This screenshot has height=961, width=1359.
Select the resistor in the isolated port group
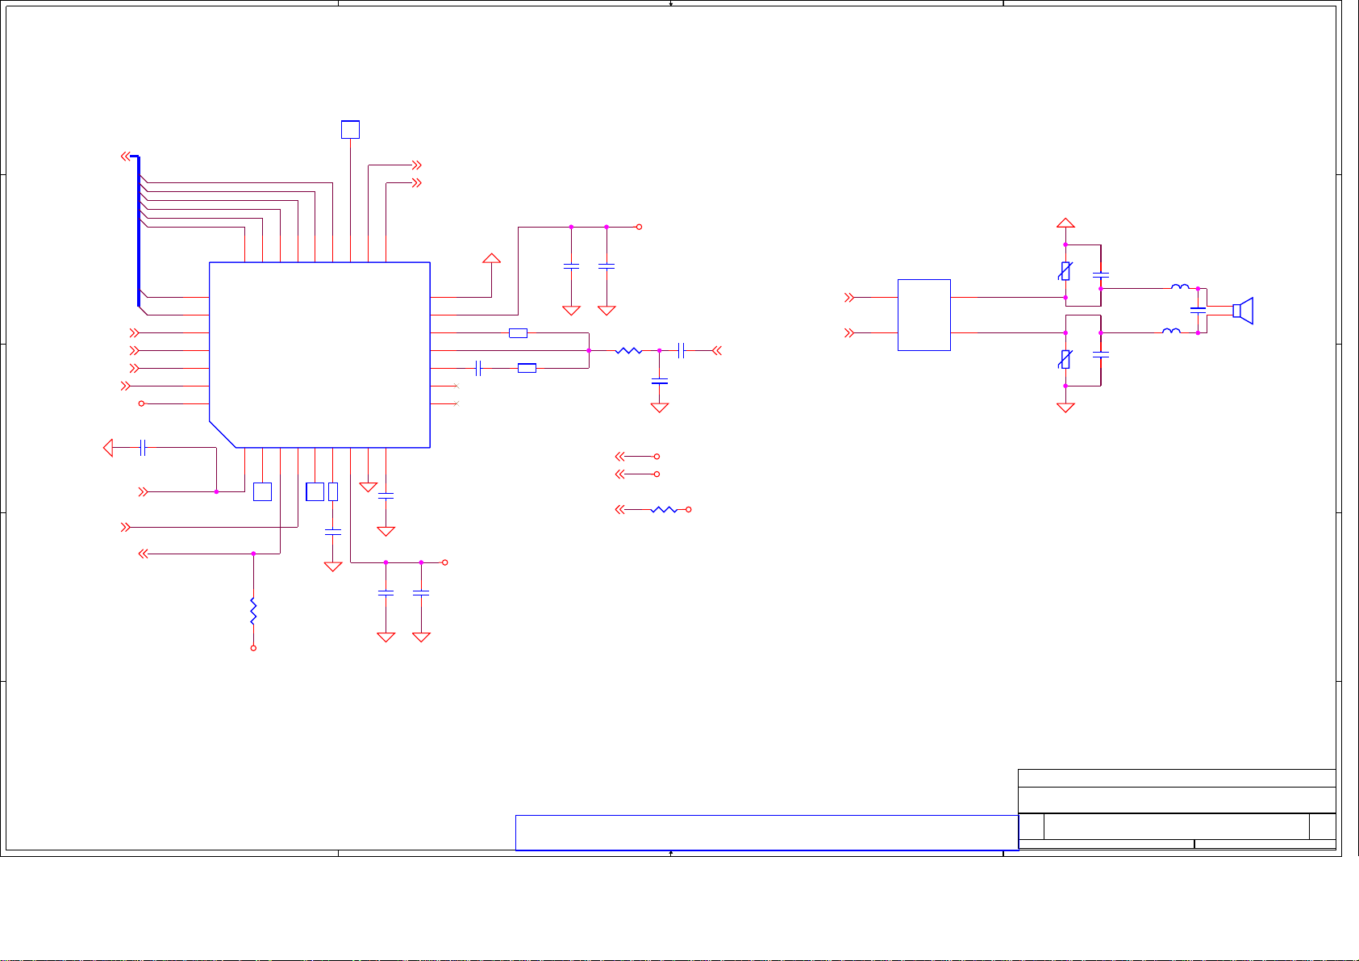664,509
